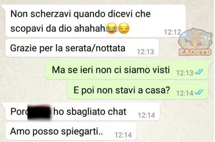Select 'Amo posso spiegarti..' message
The image size is (215, 142).
71,131
